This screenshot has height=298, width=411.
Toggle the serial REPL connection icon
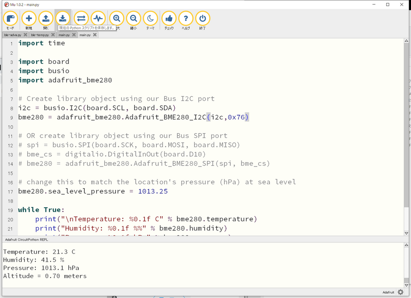pyautogui.click(x=81, y=19)
